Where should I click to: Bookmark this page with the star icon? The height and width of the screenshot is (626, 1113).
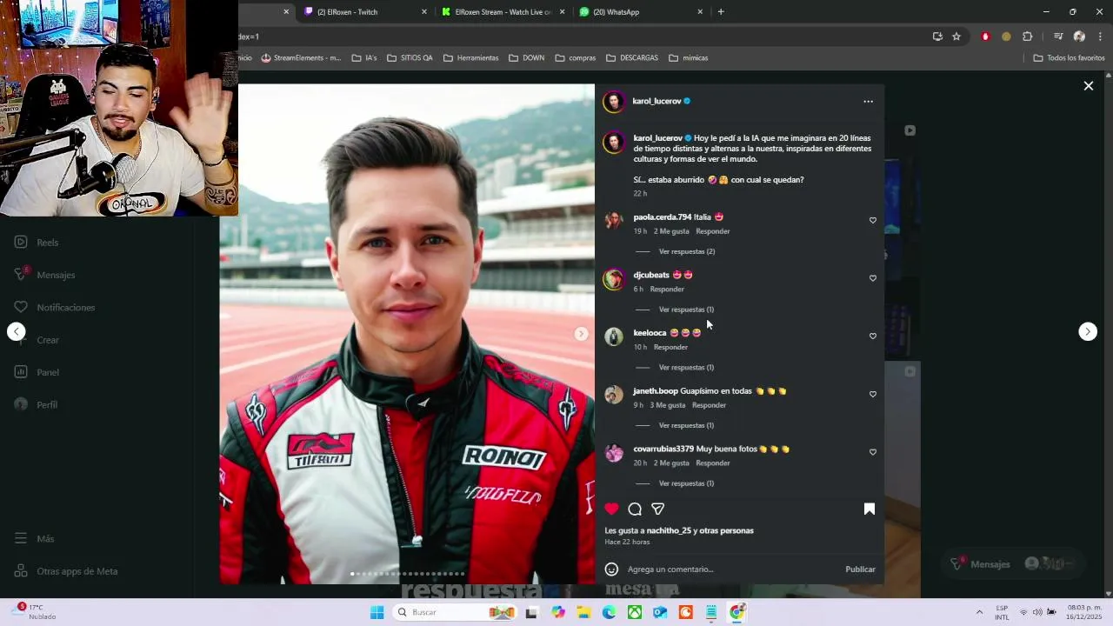pos(956,37)
